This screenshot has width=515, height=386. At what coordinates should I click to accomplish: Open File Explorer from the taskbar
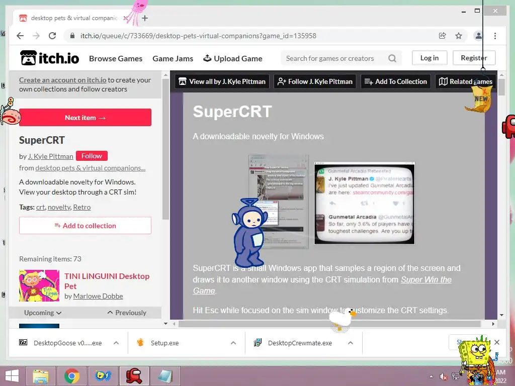tap(40, 376)
